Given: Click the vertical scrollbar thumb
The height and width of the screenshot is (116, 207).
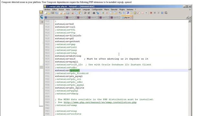Looking at the screenshot, I should coord(190,69).
